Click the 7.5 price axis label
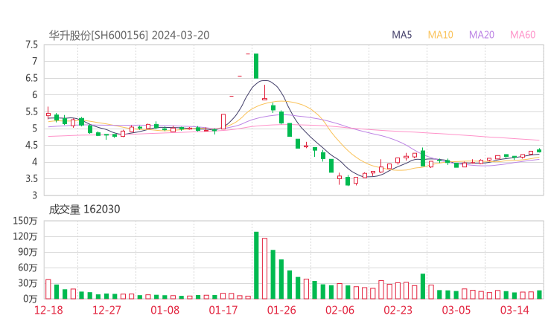The height and width of the screenshot is (327, 551). click(31, 45)
